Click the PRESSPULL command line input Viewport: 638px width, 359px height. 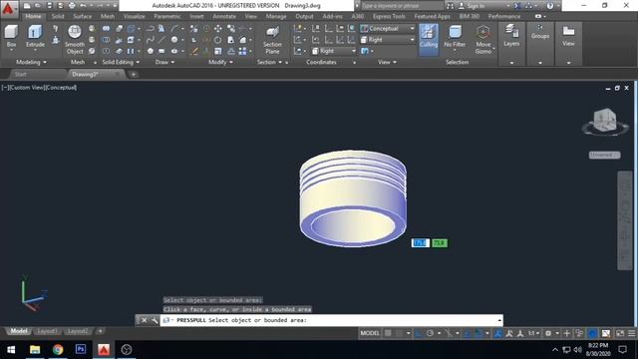tap(331, 320)
